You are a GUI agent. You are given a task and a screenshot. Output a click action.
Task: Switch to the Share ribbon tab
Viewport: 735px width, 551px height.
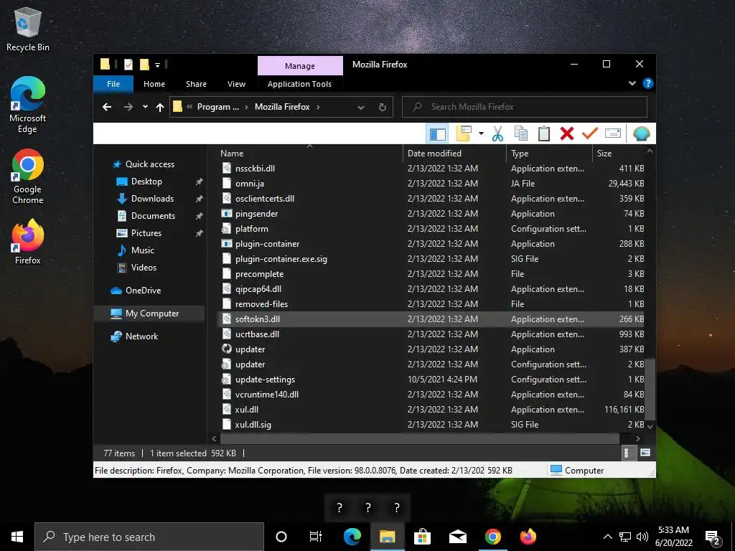(196, 84)
